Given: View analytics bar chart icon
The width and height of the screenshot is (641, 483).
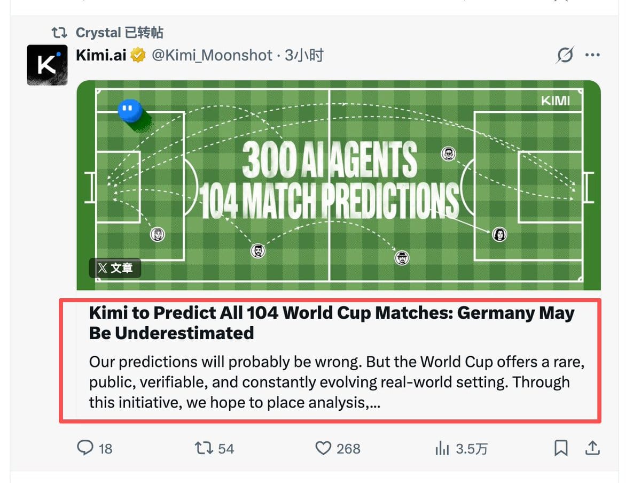Looking at the screenshot, I should [442, 448].
